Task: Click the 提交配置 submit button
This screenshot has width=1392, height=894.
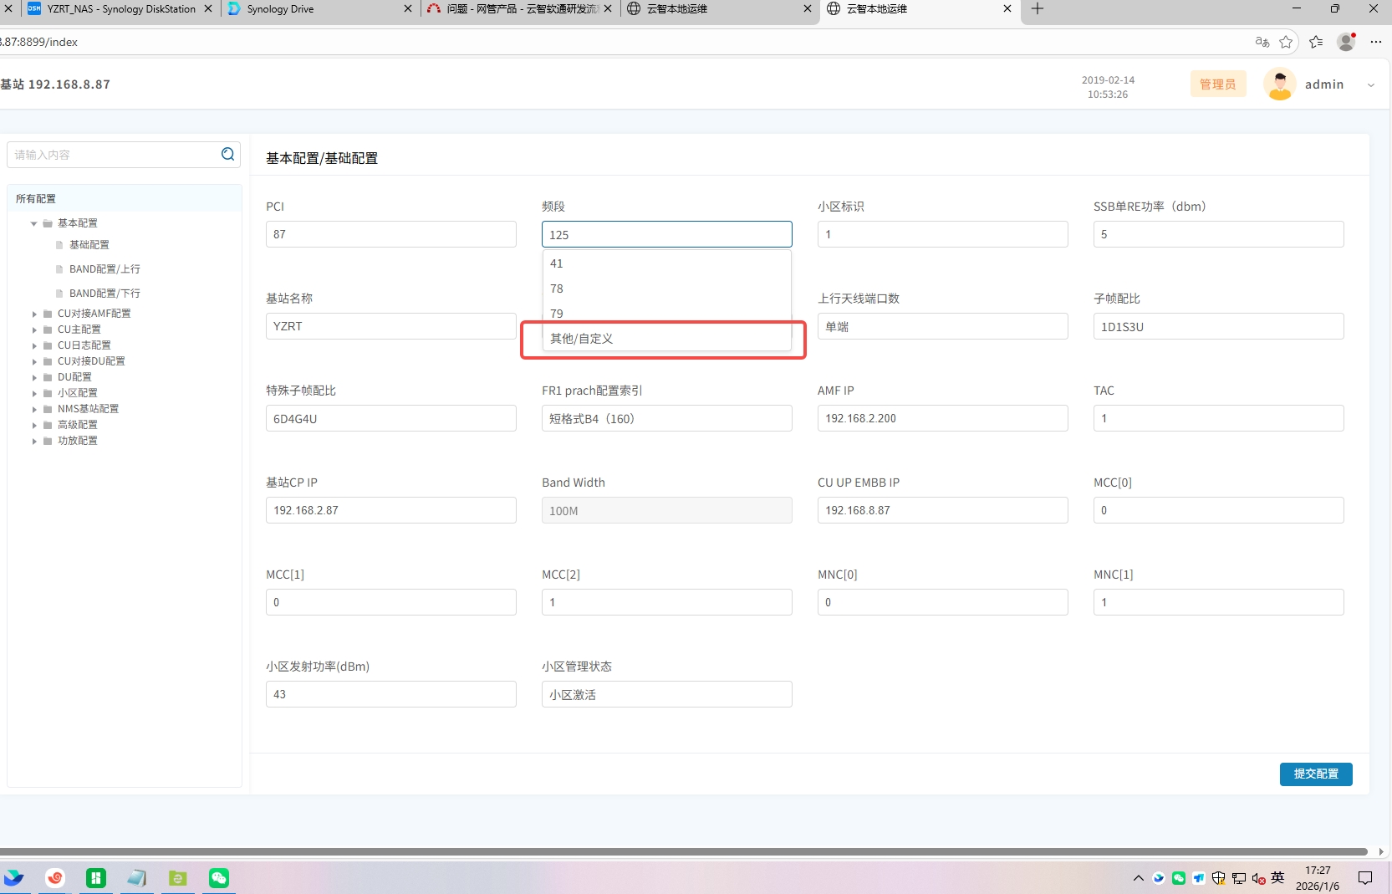Action: [x=1315, y=774]
